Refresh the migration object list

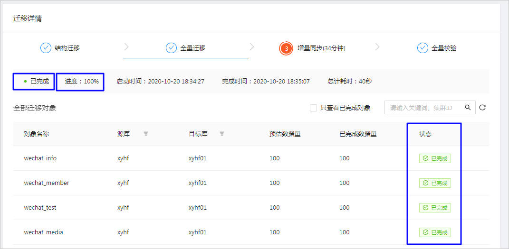[x=482, y=108]
